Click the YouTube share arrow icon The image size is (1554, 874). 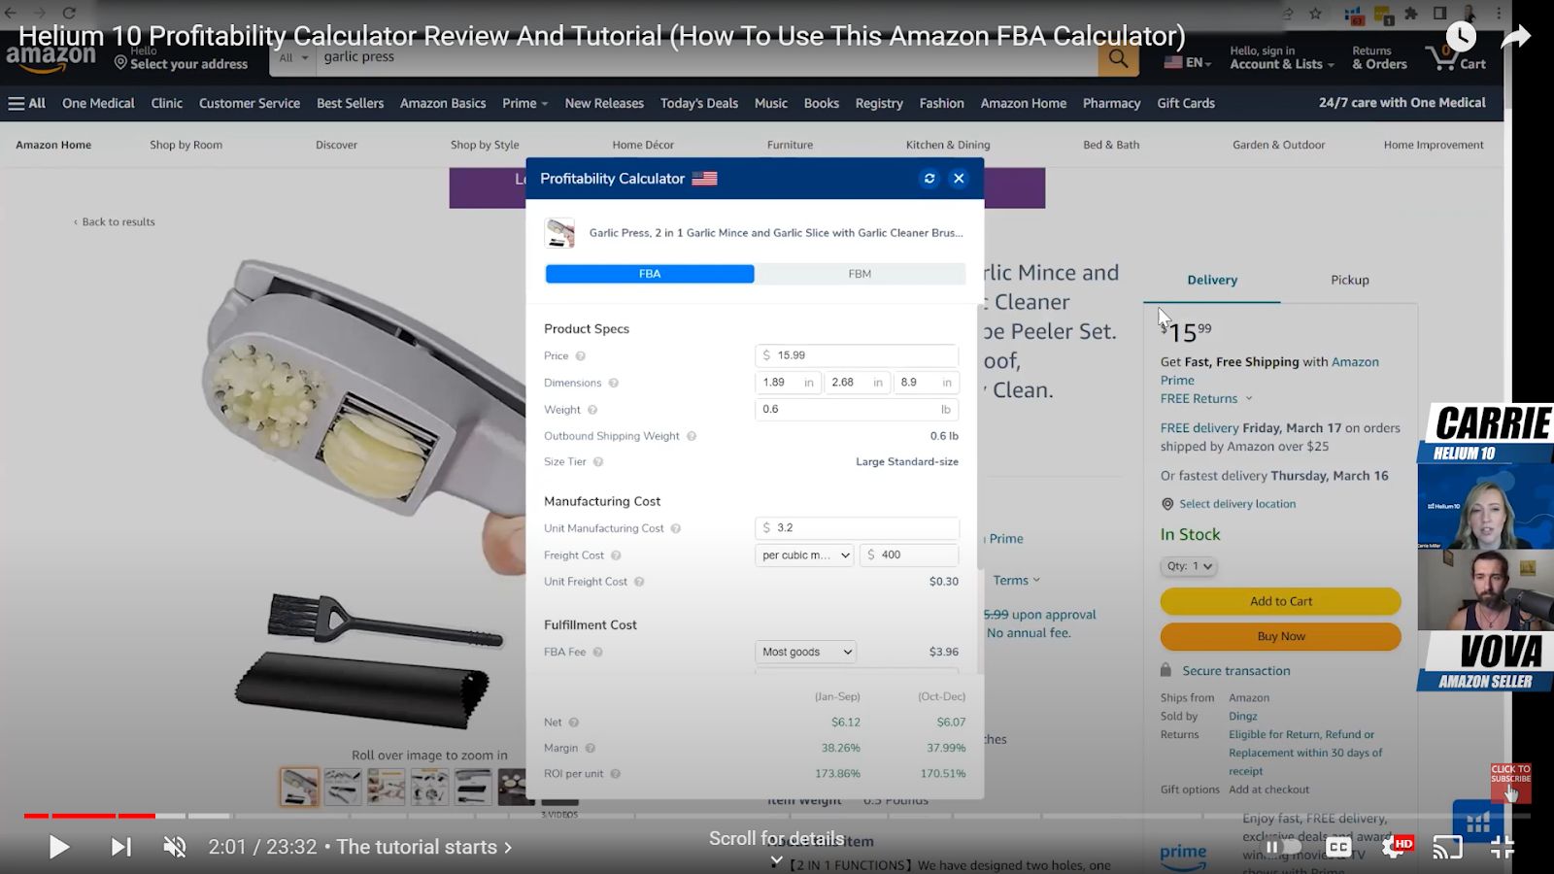pyautogui.click(x=1515, y=37)
